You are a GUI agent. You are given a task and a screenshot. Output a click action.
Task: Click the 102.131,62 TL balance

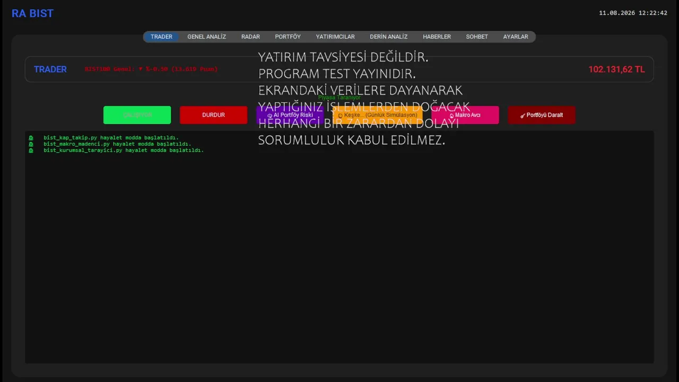point(616,69)
